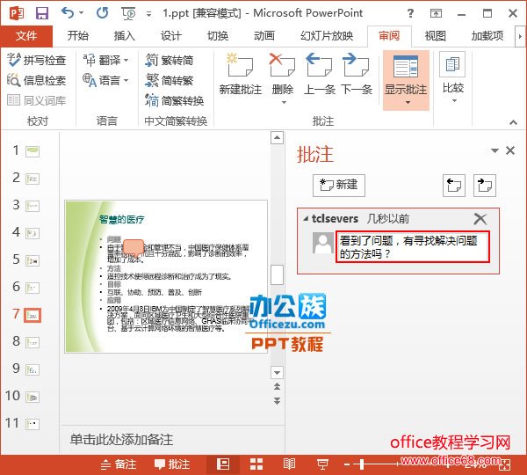The image size is (527, 475).
Task: Click the 删除 comment icon
Action: tap(282, 65)
